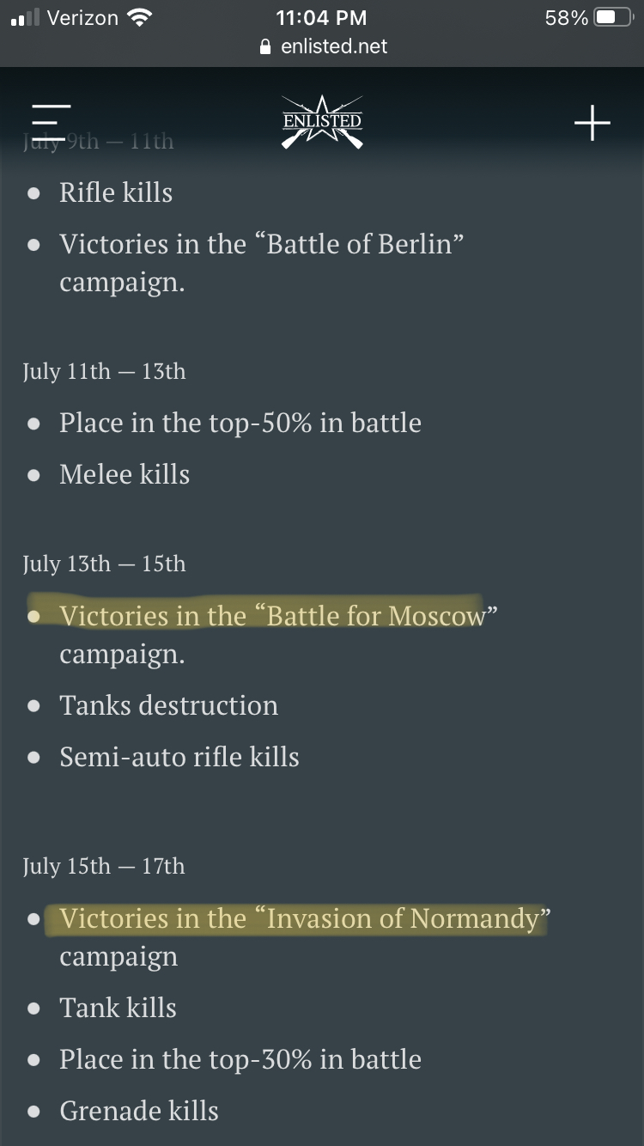644x1146 pixels.
Task: Tap the "Battle of Berlin" victories item
Action: coord(262,244)
